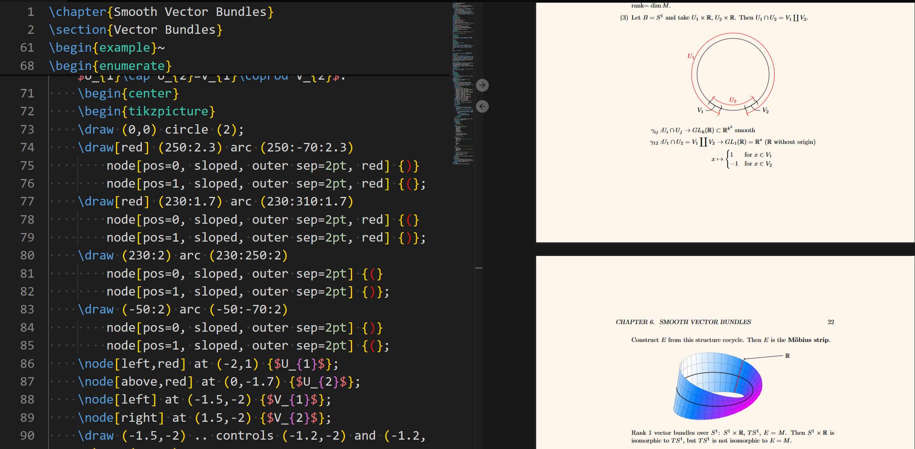915x449 pixels.
Task: Click the \node[left] $V_{1}$ line
Action: (x=204, y=399)
